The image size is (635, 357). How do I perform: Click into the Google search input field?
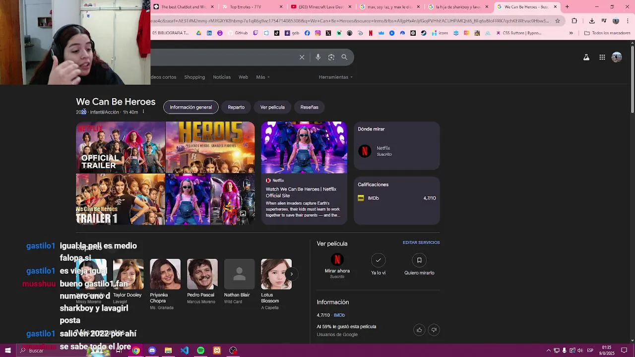223,57
